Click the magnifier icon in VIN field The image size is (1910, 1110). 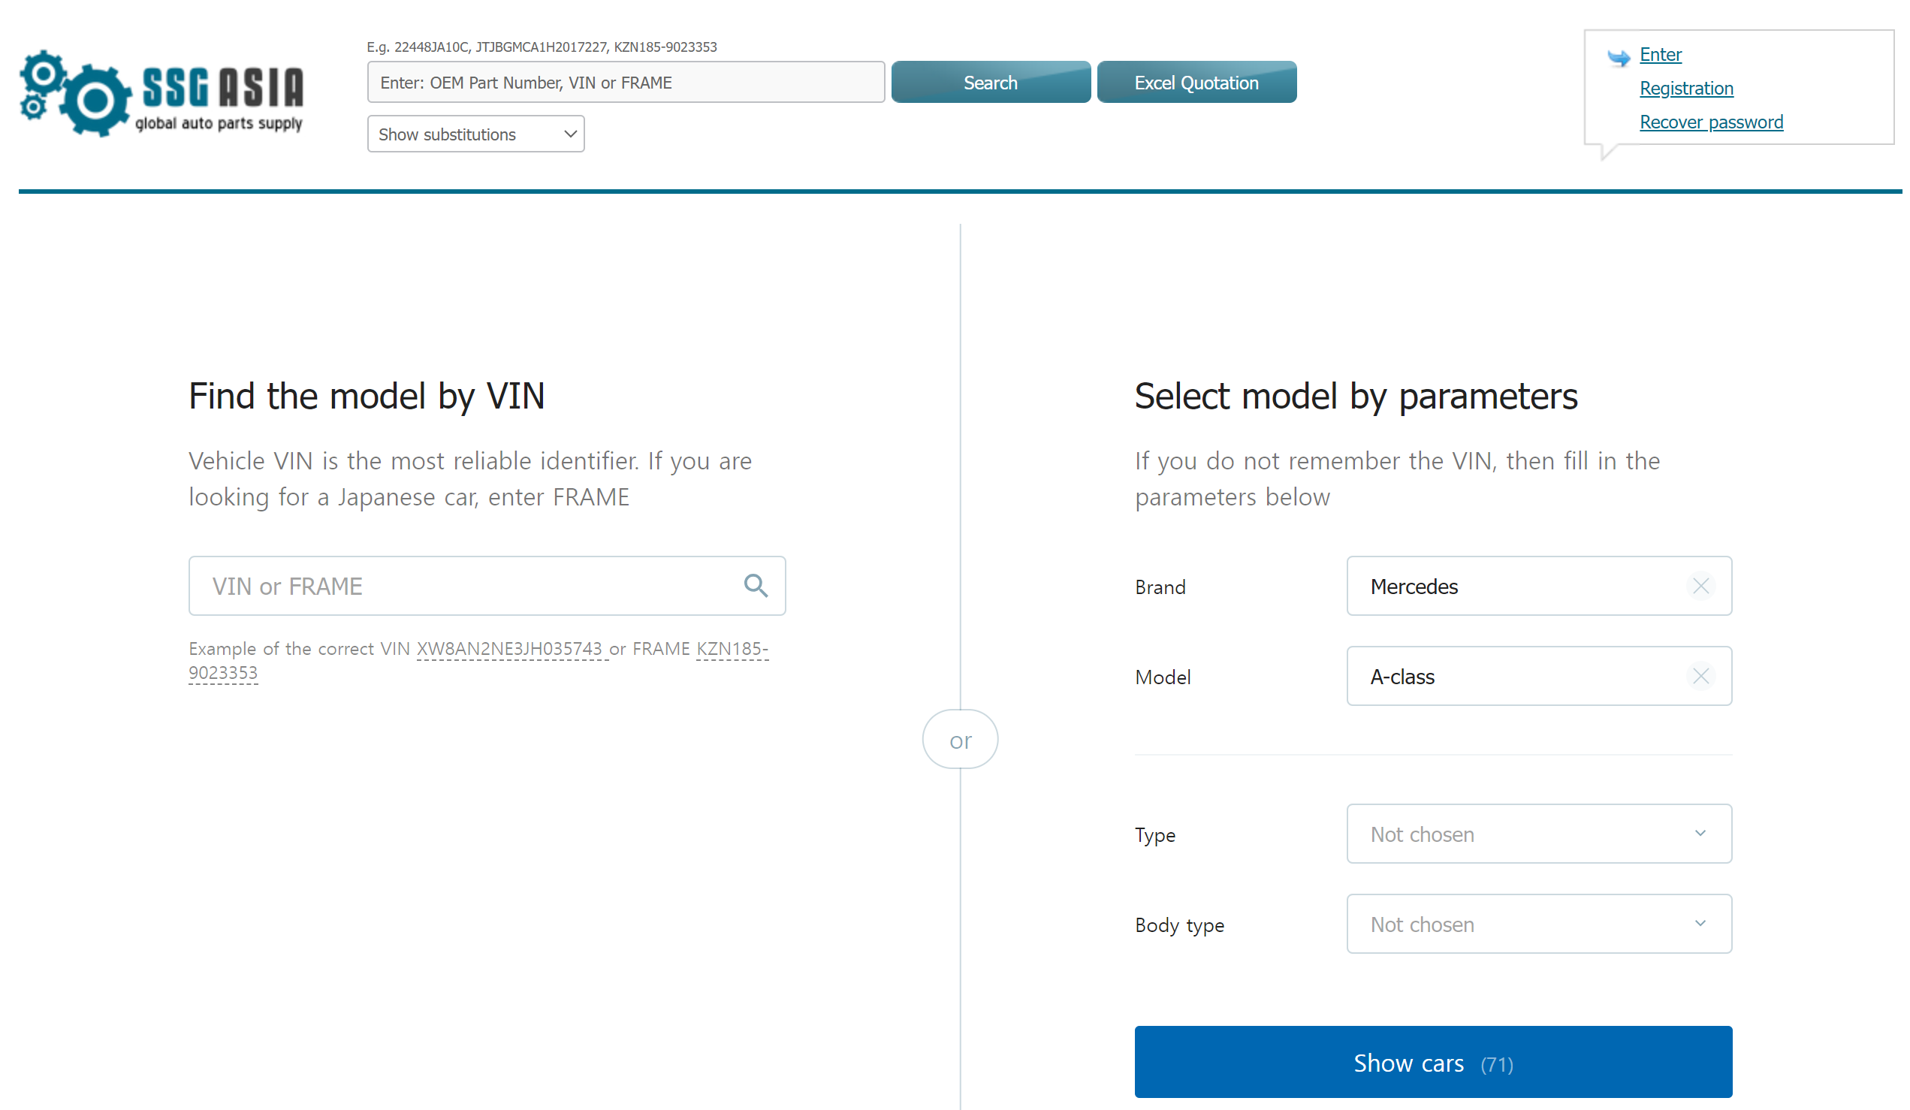tap(755, 586)
